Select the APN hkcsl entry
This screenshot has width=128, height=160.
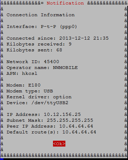(22, 73)
